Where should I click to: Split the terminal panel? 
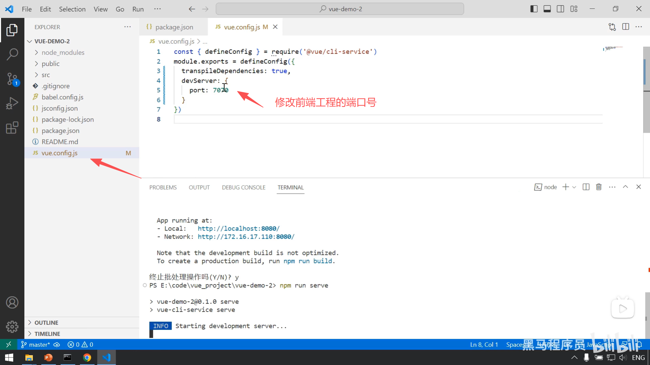point(586,187)
